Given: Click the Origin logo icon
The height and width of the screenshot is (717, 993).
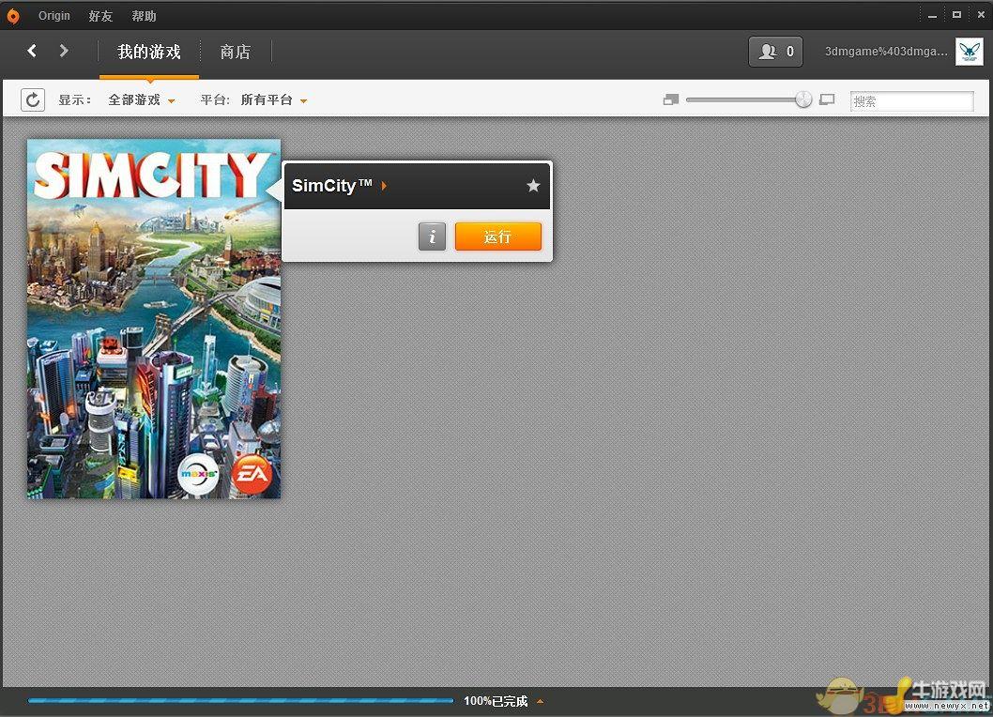Looking at the screenshot, I should (x=12, y=16).
